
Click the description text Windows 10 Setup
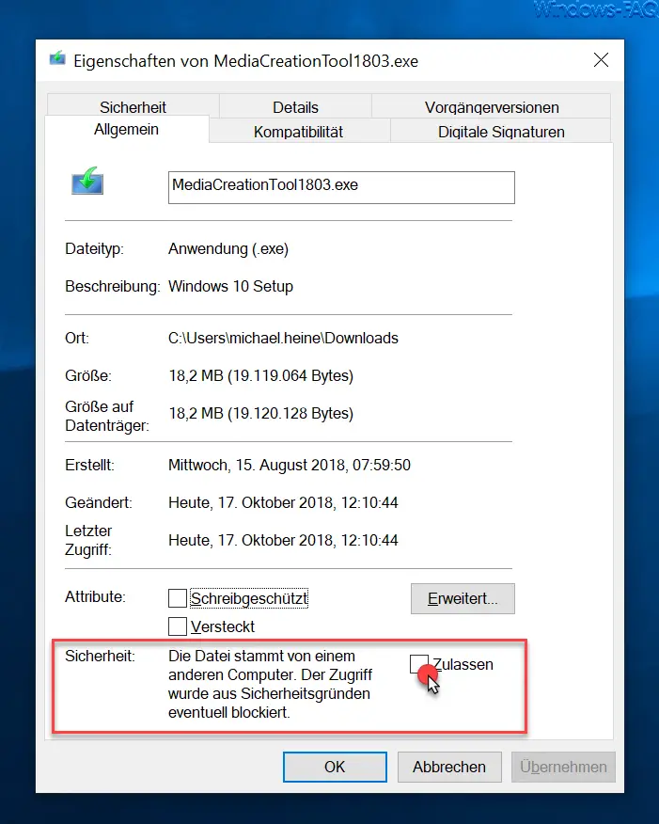(230, 286)
